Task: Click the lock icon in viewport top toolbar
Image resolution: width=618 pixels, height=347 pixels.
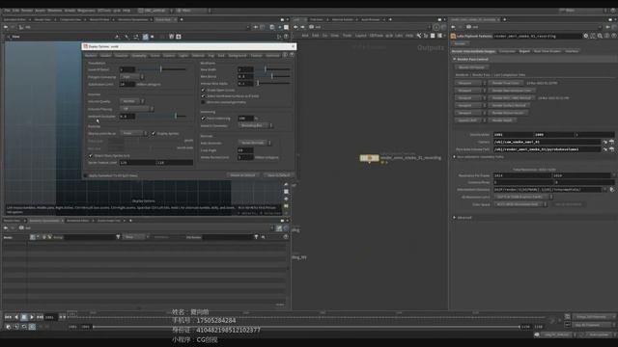Action: [x=172, y=37]
